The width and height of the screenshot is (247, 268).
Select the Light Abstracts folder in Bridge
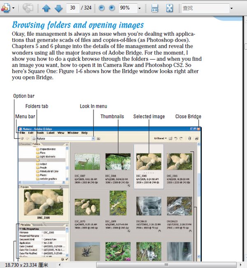(x=46, y=157)
